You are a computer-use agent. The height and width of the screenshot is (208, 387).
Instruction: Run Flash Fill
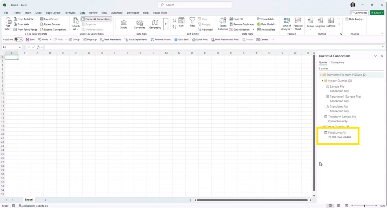pyautogui.click(x=236, y=19)
